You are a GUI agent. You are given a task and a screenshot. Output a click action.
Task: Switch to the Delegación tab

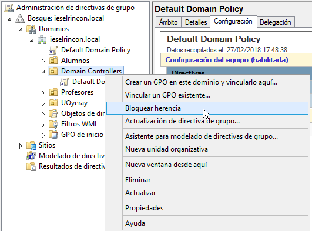pos(276,22)
